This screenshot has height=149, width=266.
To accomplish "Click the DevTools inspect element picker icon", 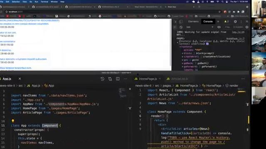I will point(175,22).
